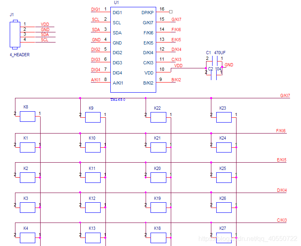Click the TM1650 part name under U1
Image resolution: width=301 pixels, height=246 pixels.
(118, 100)
